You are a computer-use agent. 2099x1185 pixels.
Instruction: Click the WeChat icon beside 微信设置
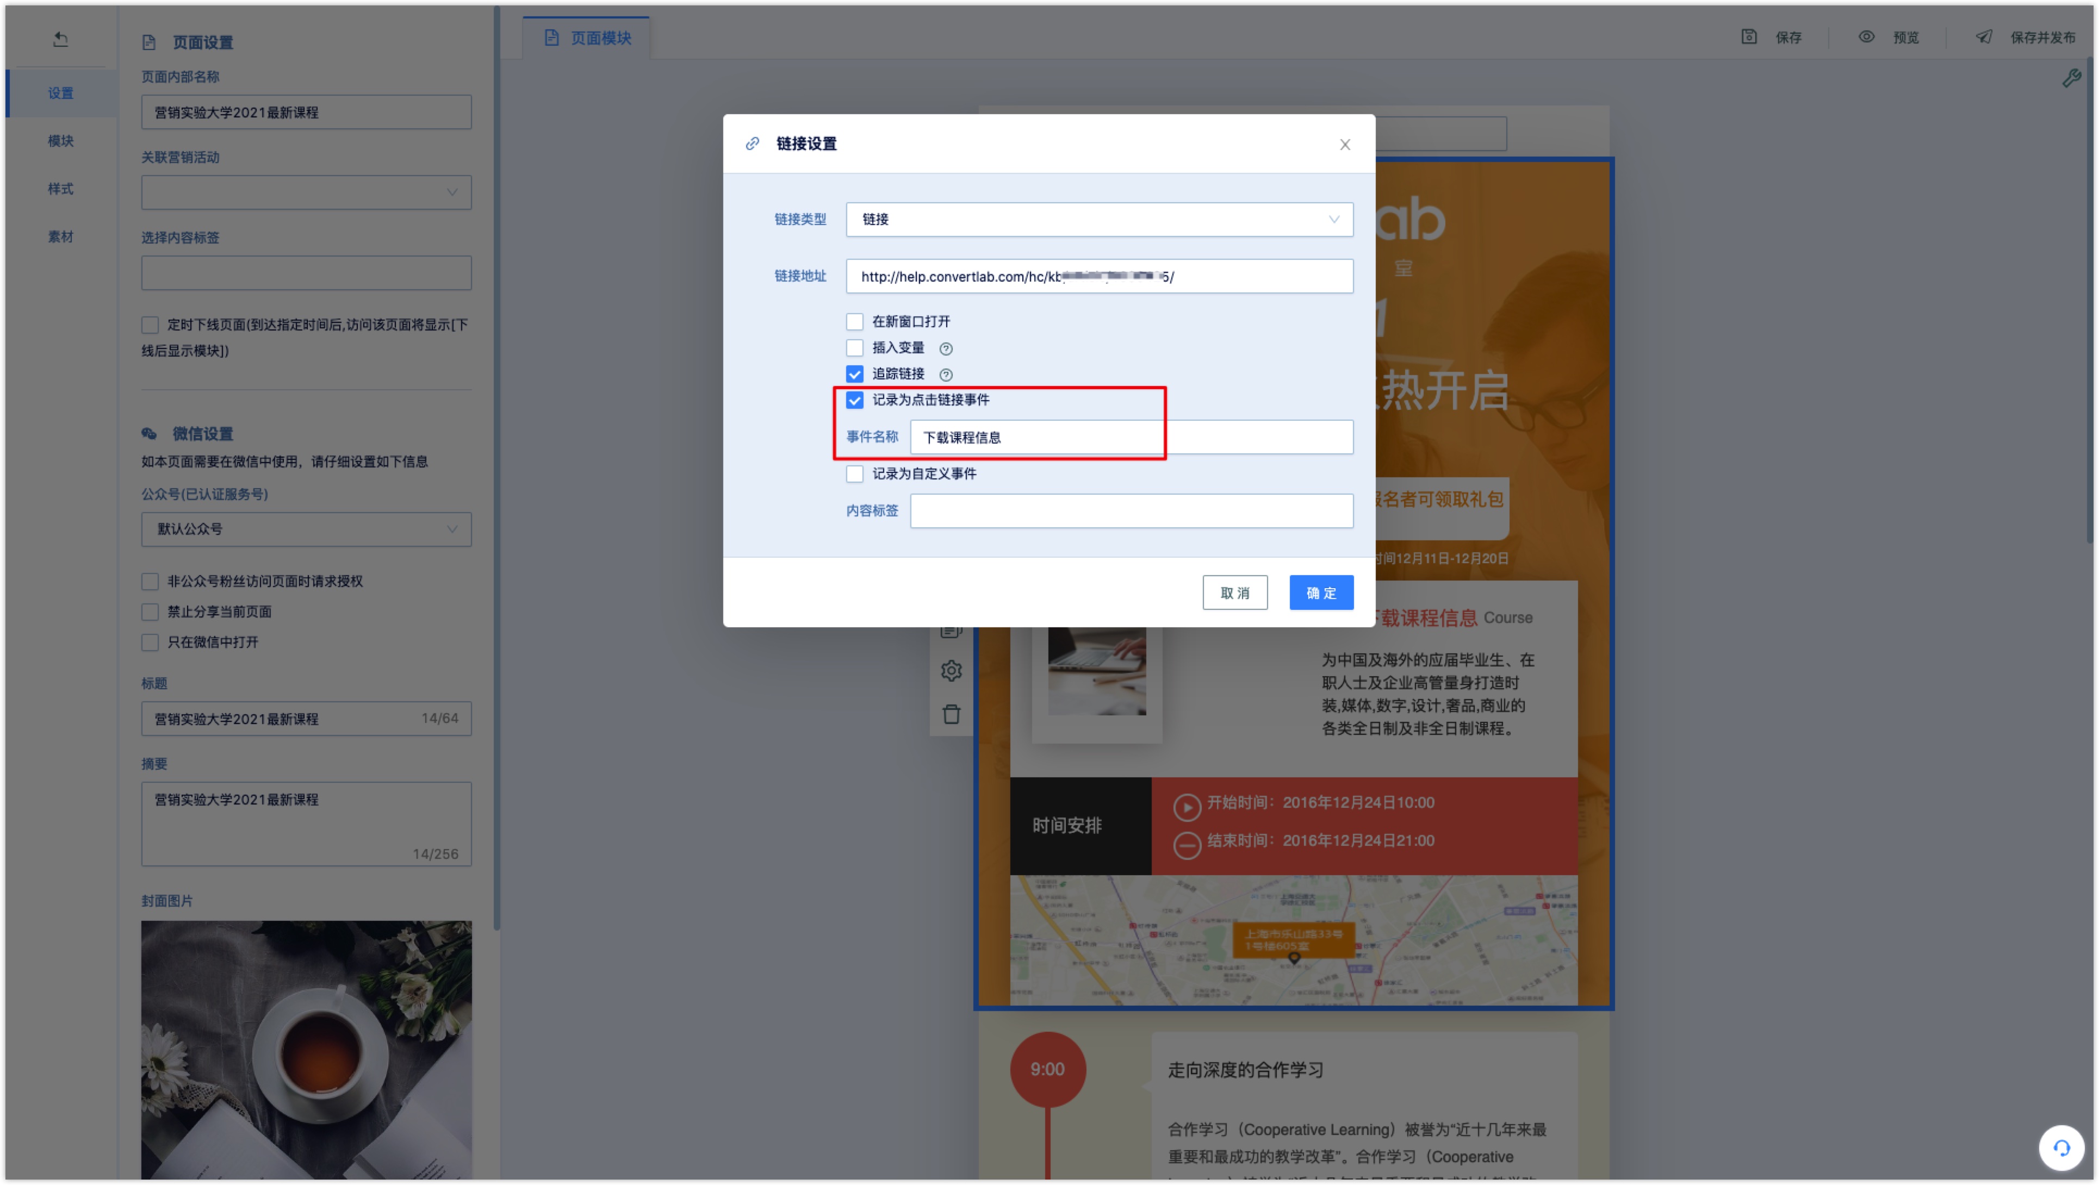[149, 433]
